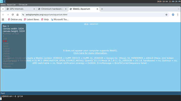Switch to workspace 2
181x101 pixels.
point(4,2)
